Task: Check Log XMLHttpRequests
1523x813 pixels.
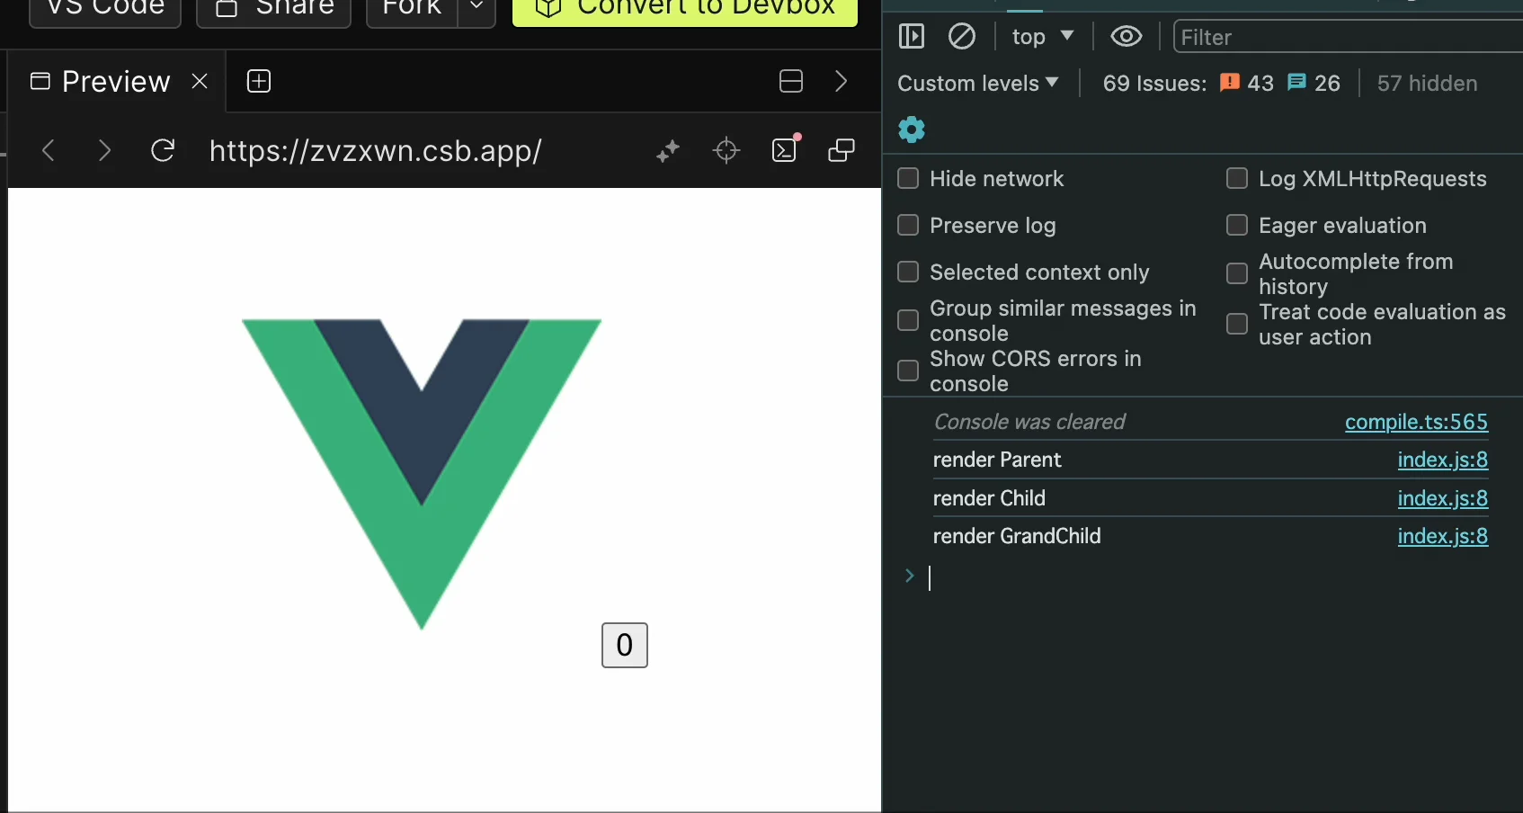Action: [1237, 178]
